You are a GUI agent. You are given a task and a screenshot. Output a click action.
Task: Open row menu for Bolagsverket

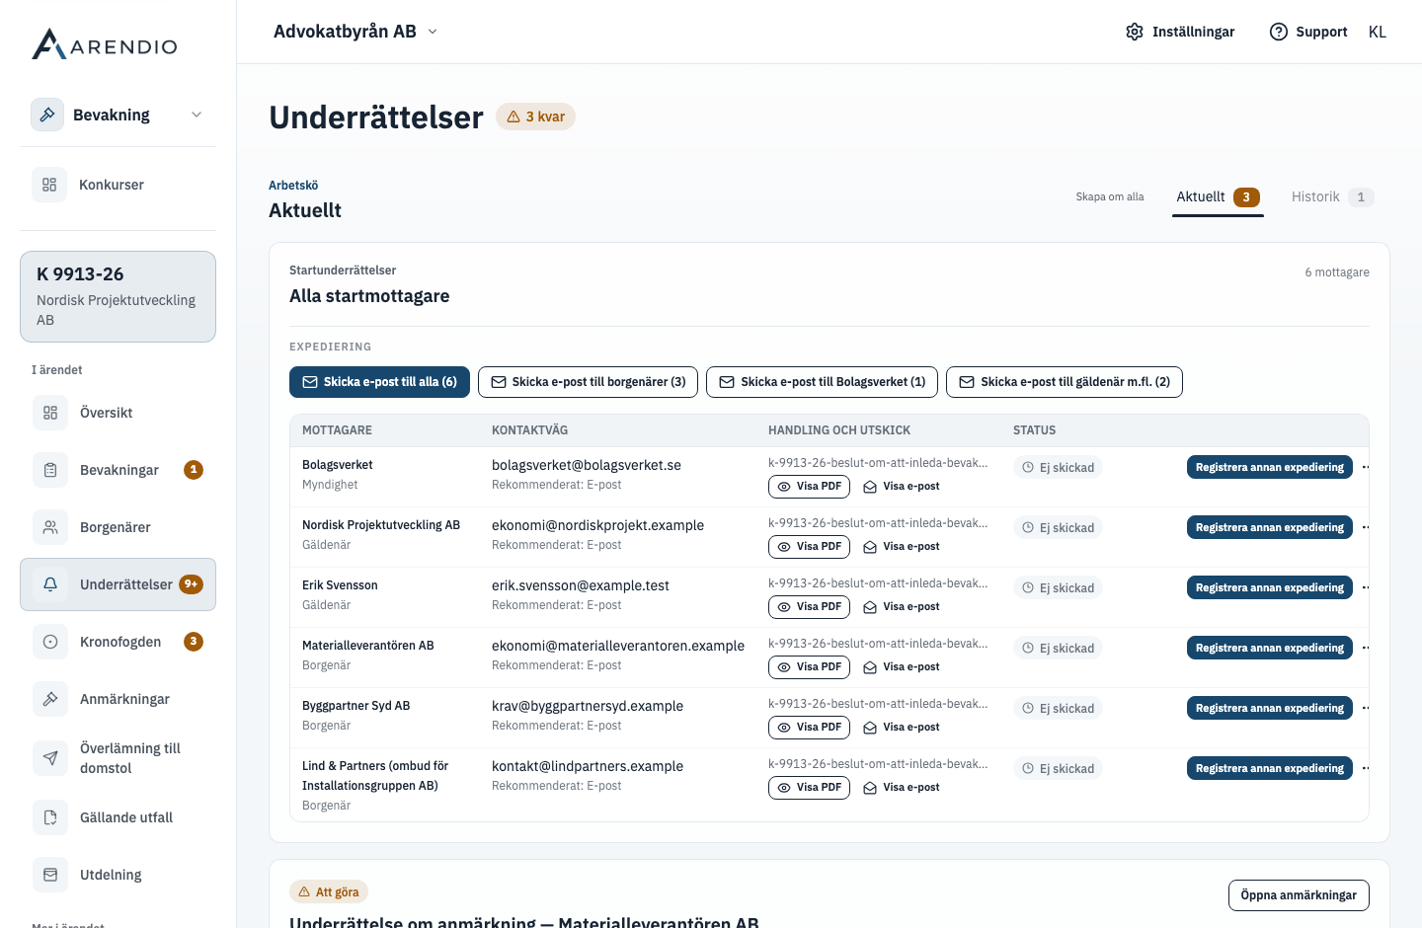1366,467
